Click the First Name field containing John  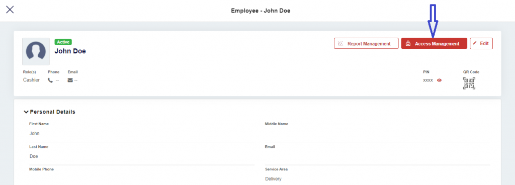click(x=141, y=134)
